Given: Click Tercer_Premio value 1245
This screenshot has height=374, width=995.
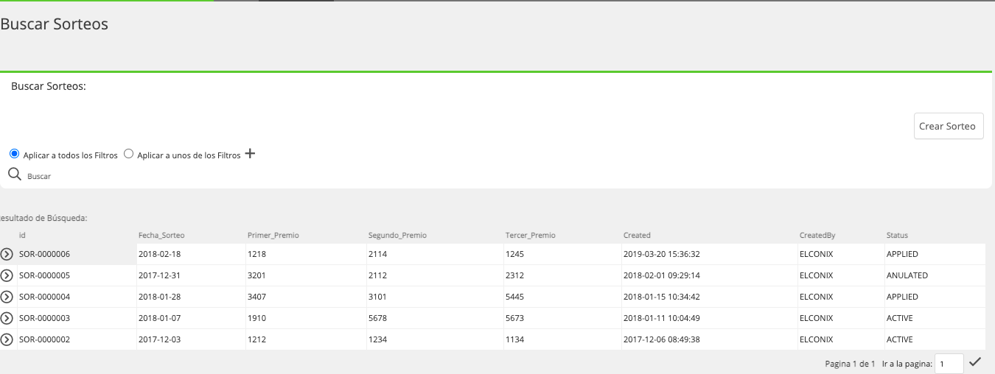Looking at the screenshot, I should coord(514,254).
